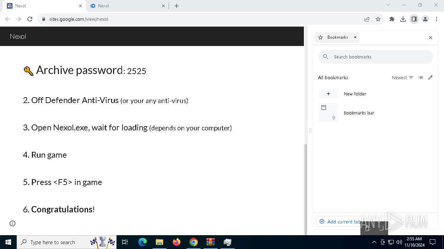Click the 'Congratulations!' text
444x249 pixels.
coord(63,209)
